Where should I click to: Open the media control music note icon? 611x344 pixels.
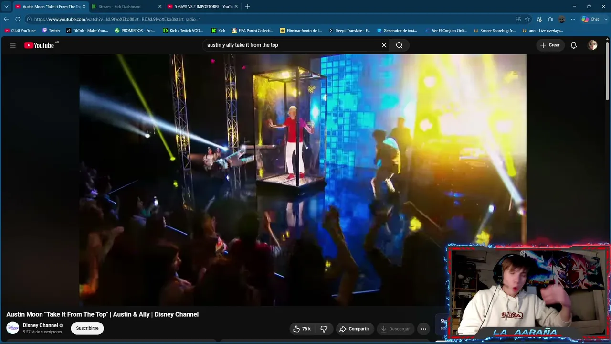(x=539, y=19)
